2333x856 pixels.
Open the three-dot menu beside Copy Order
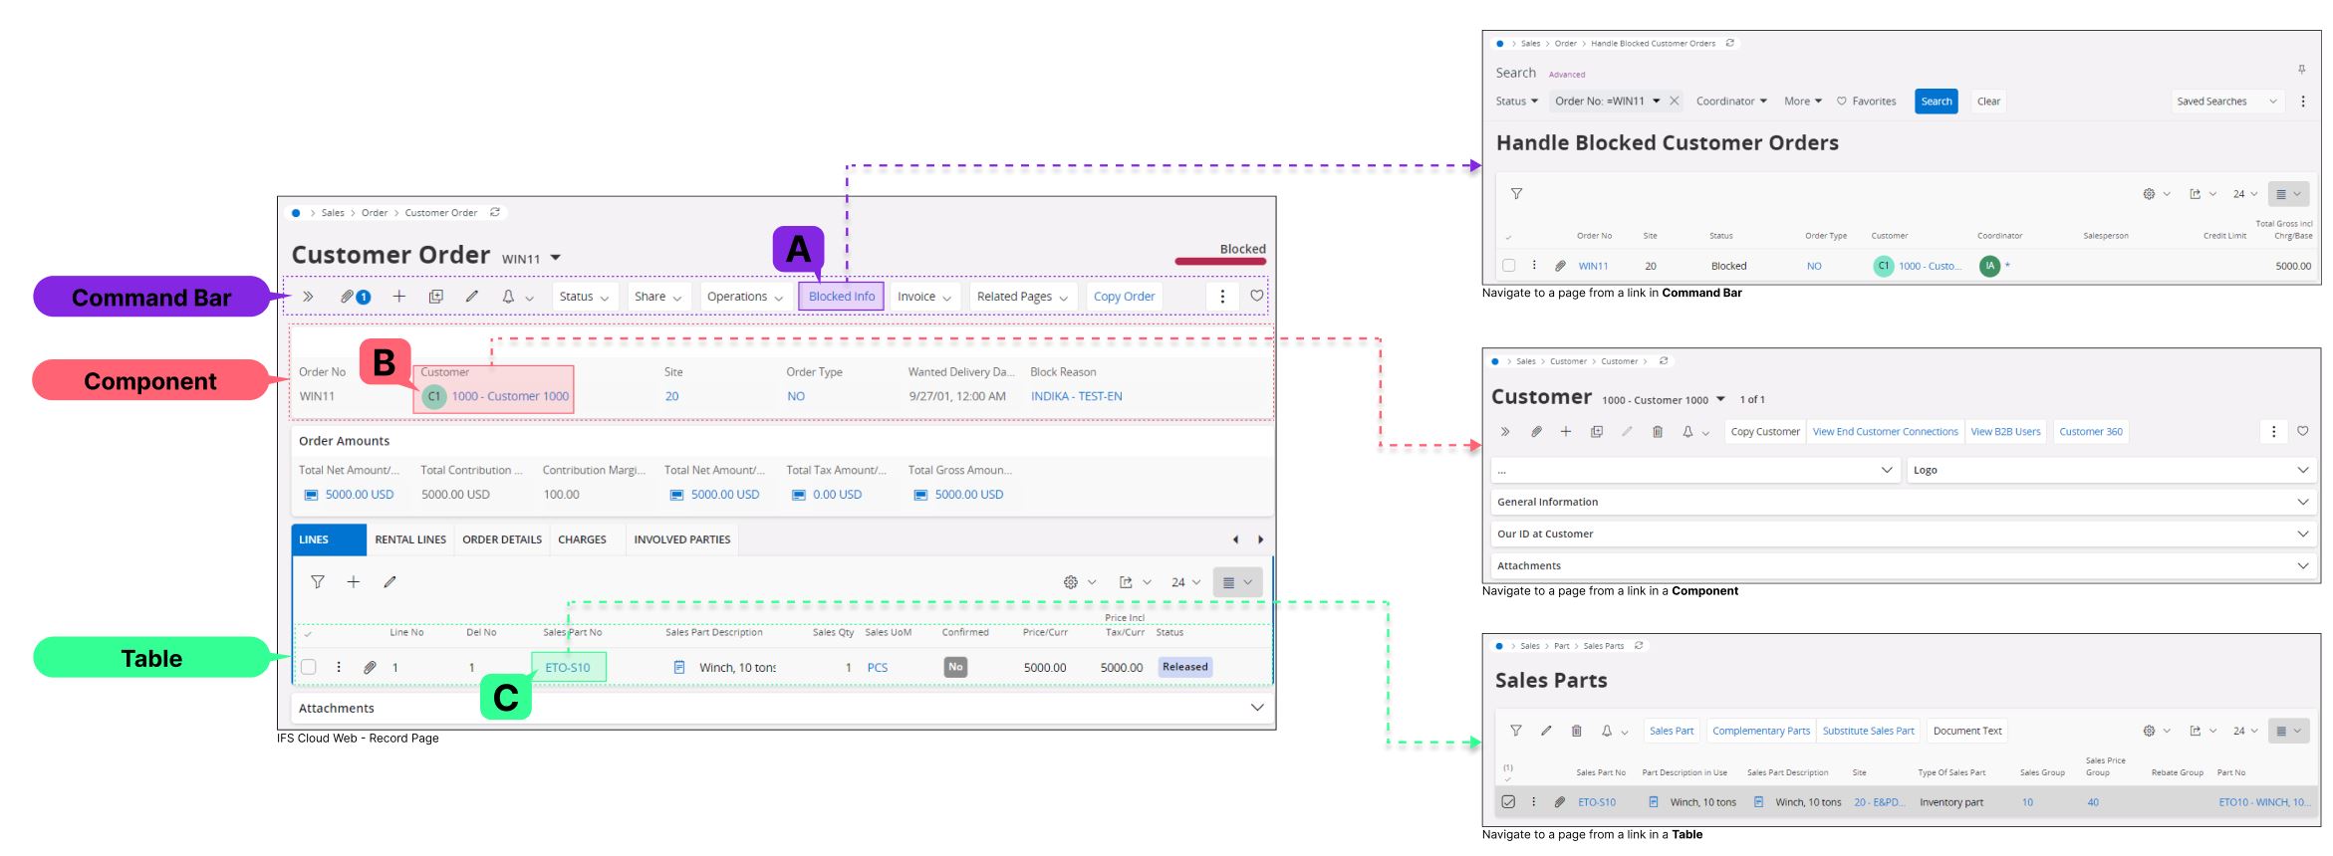(x=1222, y=296)
